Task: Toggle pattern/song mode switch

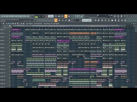Action: (x=36, y=16)
